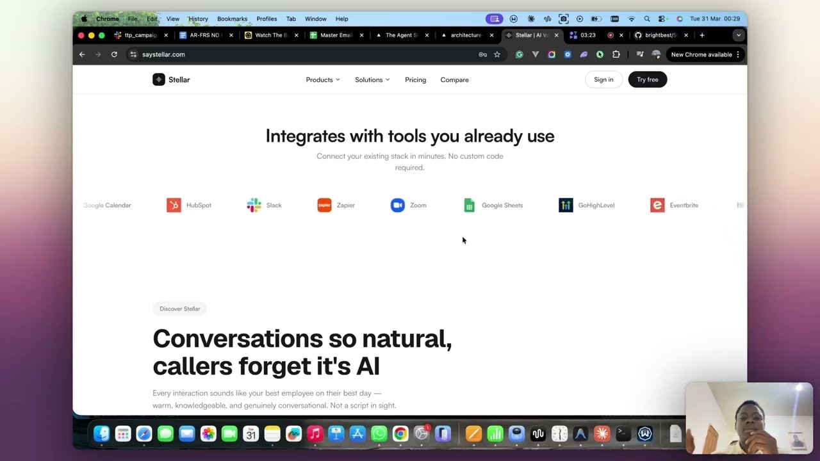Click the Grammarly extension icon

tap(520, 54)
